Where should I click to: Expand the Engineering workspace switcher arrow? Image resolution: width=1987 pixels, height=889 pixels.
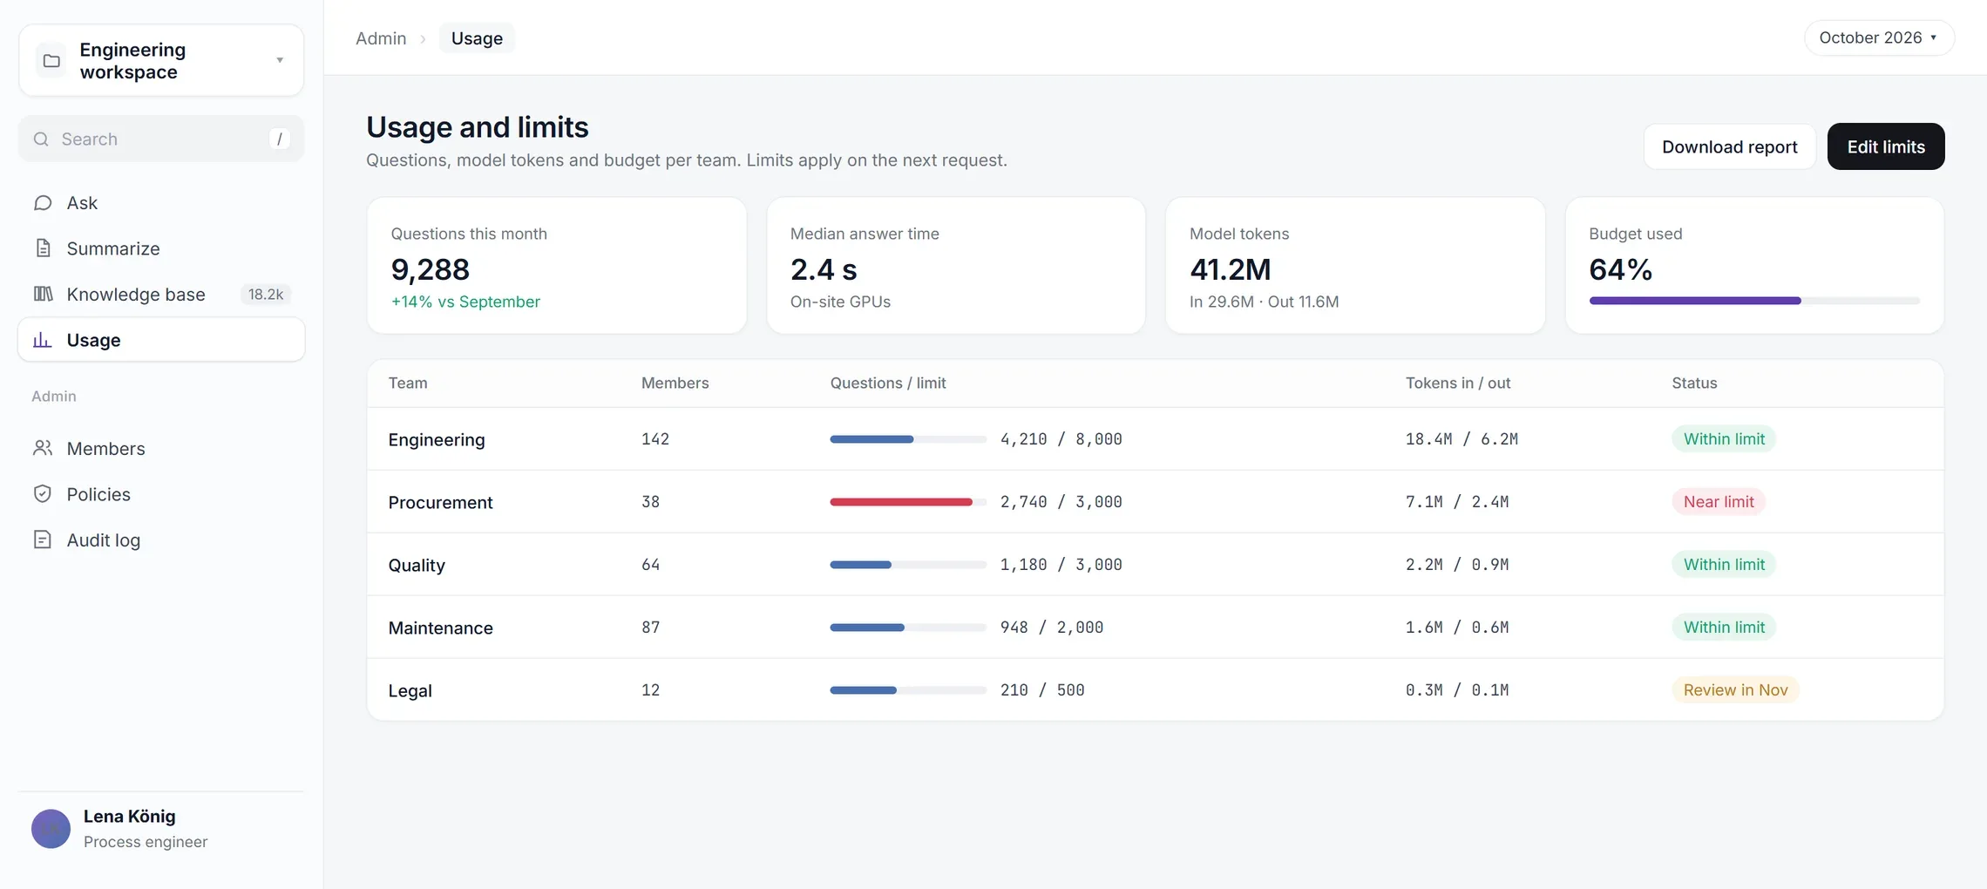280,60
